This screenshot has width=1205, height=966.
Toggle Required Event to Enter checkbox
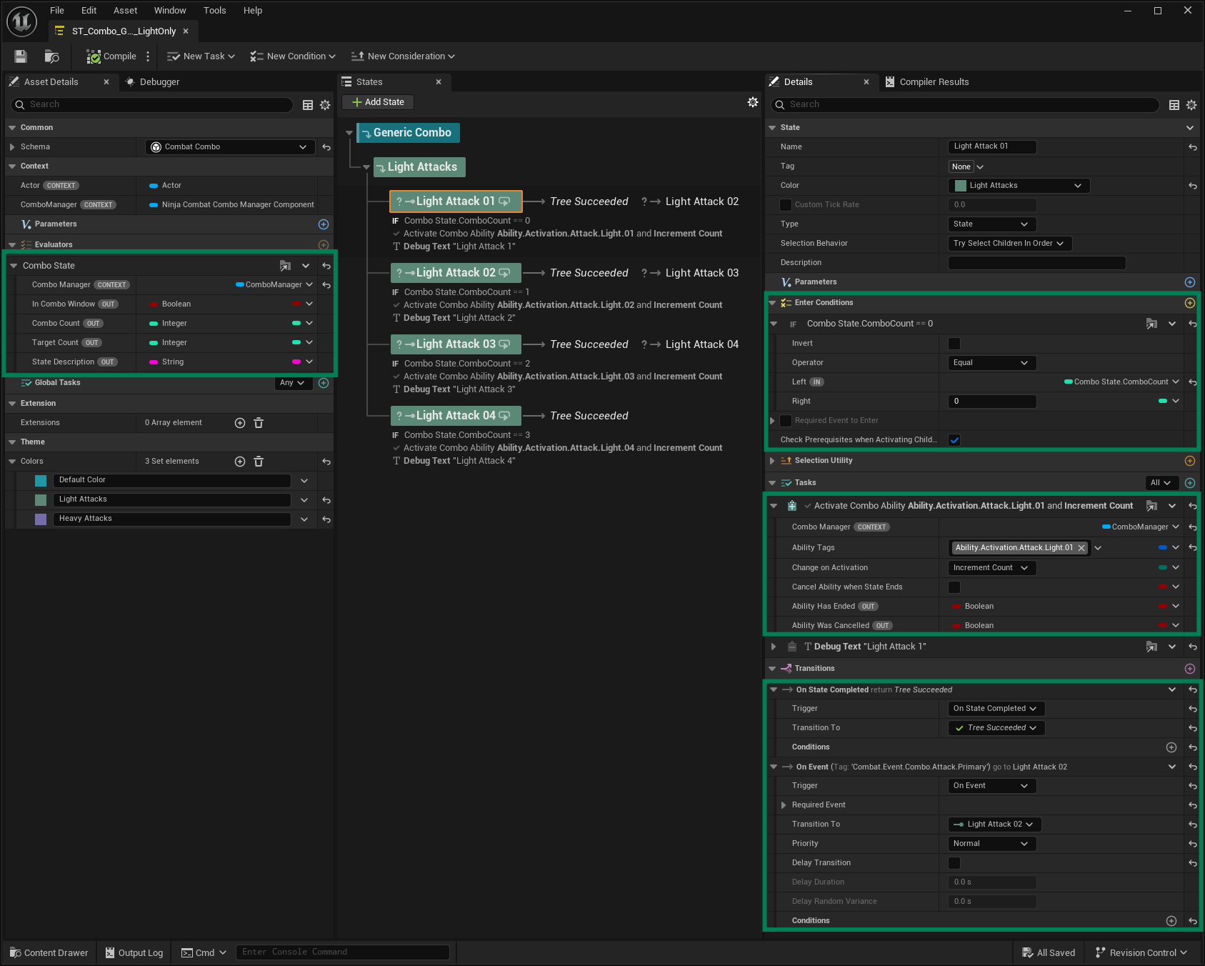[x=786, y=421]
